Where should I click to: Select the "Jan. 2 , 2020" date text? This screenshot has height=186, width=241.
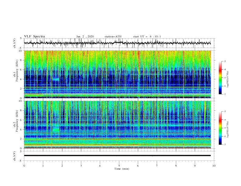(x=85, y=36)
